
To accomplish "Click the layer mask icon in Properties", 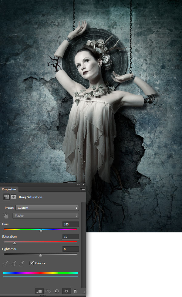I will coord(13,197).
